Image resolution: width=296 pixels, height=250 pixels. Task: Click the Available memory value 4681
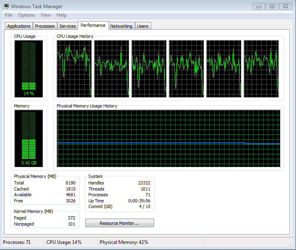pos(71,195)
